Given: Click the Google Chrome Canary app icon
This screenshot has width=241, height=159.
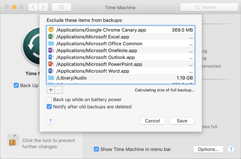Looking at the screenshot, I should point(51,30).
